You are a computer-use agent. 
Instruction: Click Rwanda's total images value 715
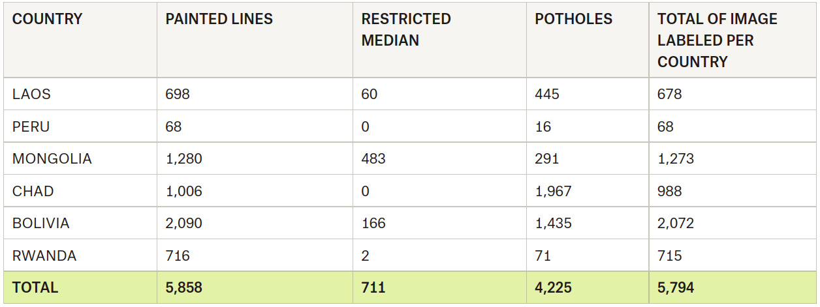point(670,256)
